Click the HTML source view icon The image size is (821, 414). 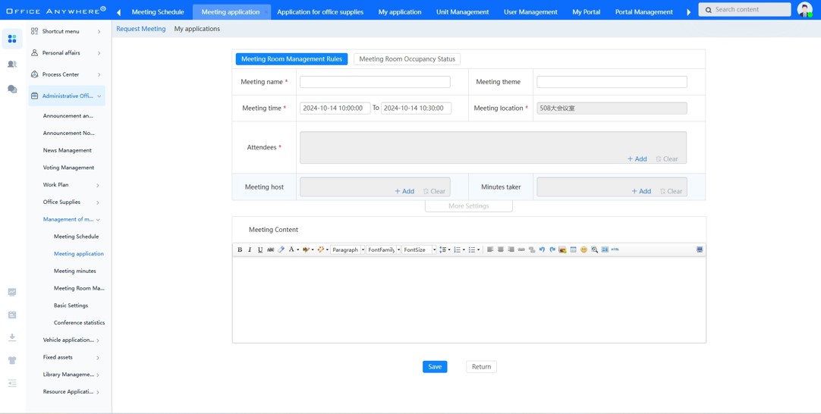[615, 249]
